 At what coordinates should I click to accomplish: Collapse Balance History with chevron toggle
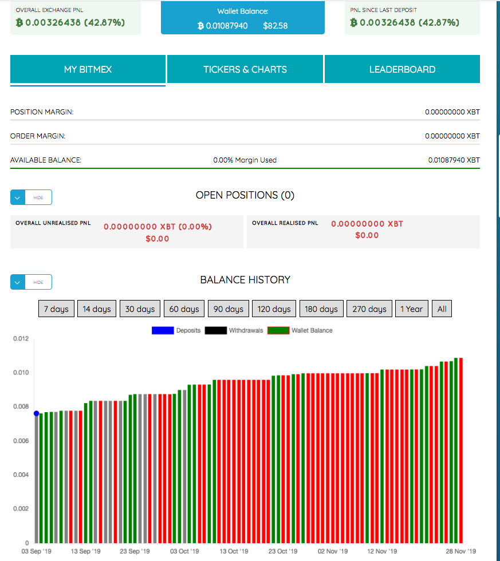point(18,282)
